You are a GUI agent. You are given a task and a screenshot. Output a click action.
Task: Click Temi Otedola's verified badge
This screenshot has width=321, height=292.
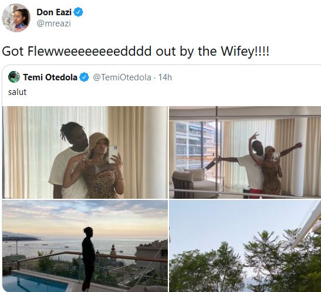pyautogui.click(x=84, y=77)
